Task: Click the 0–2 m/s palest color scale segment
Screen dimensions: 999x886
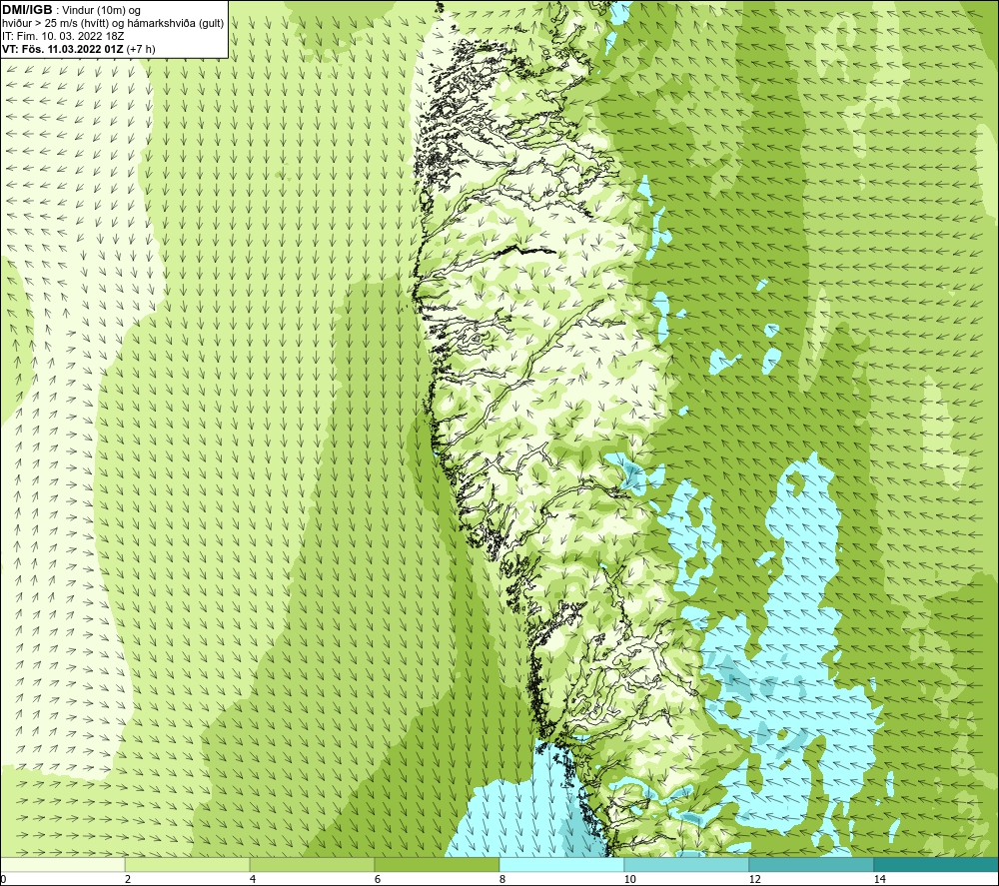Action: pyautogui.click(x=62, y=864)
